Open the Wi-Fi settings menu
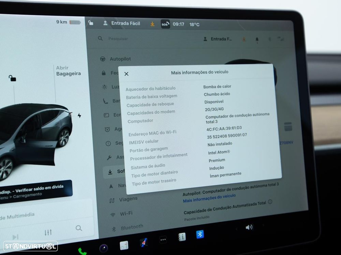The height and width of the screenshot is (255, 341). tap(121, 214)
